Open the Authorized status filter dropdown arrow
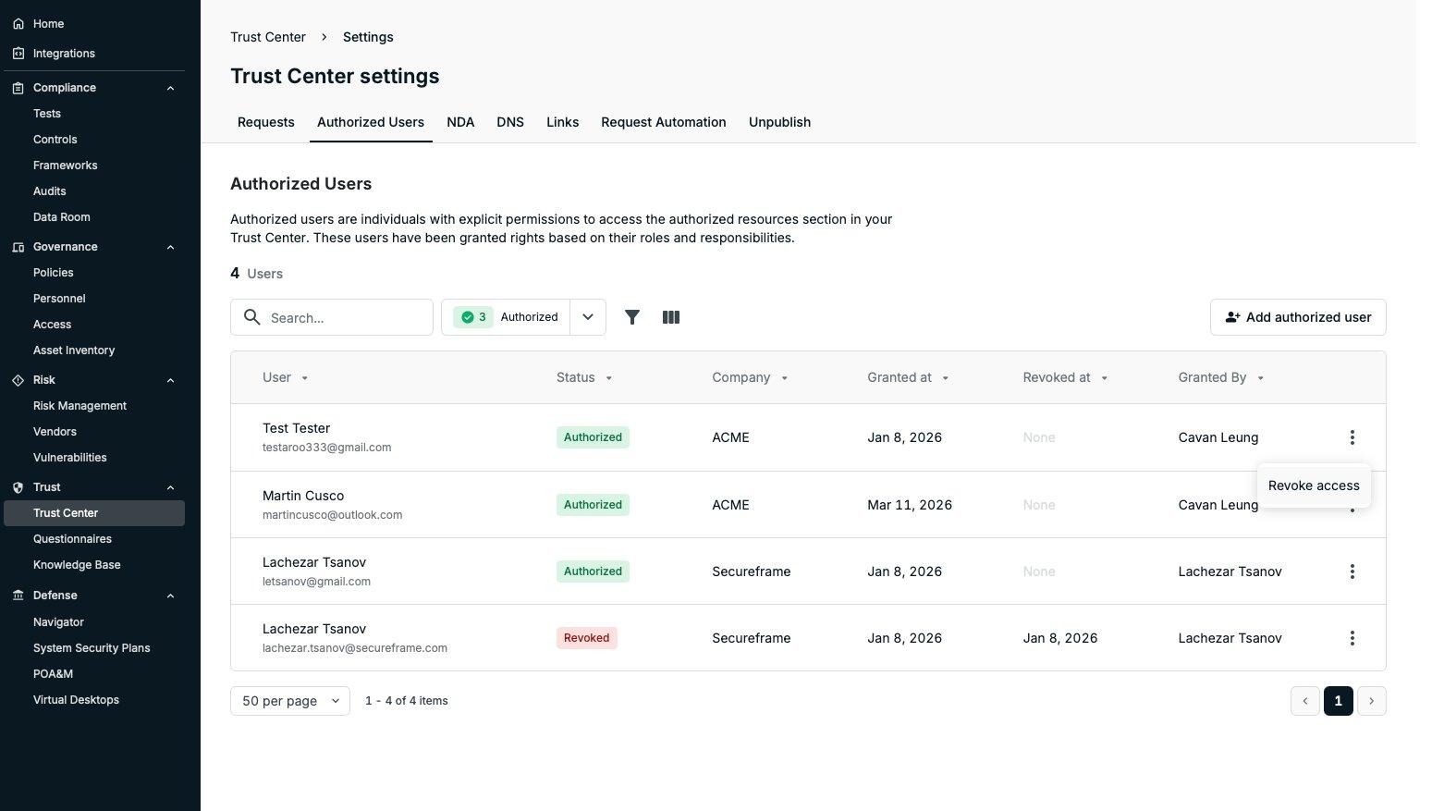Screen dimensions: 1432x811 click(588, 317)
